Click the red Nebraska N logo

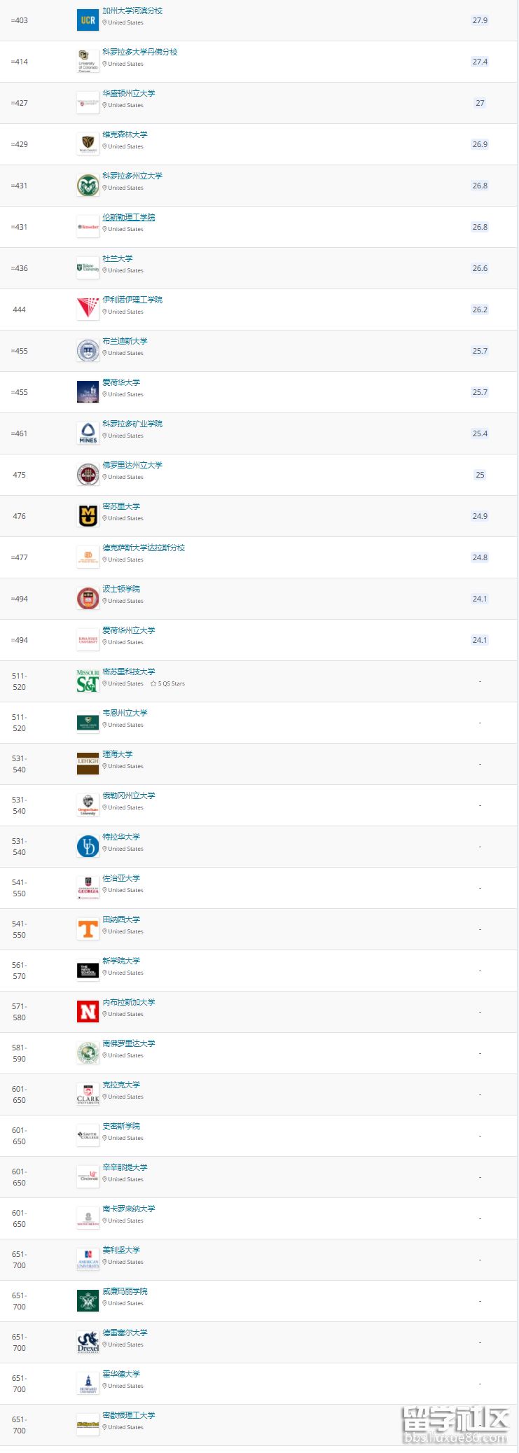pos(88,1012)
